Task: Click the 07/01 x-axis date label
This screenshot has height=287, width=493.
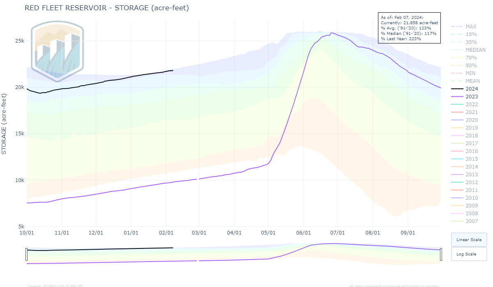Action: [x=337, y=232]
